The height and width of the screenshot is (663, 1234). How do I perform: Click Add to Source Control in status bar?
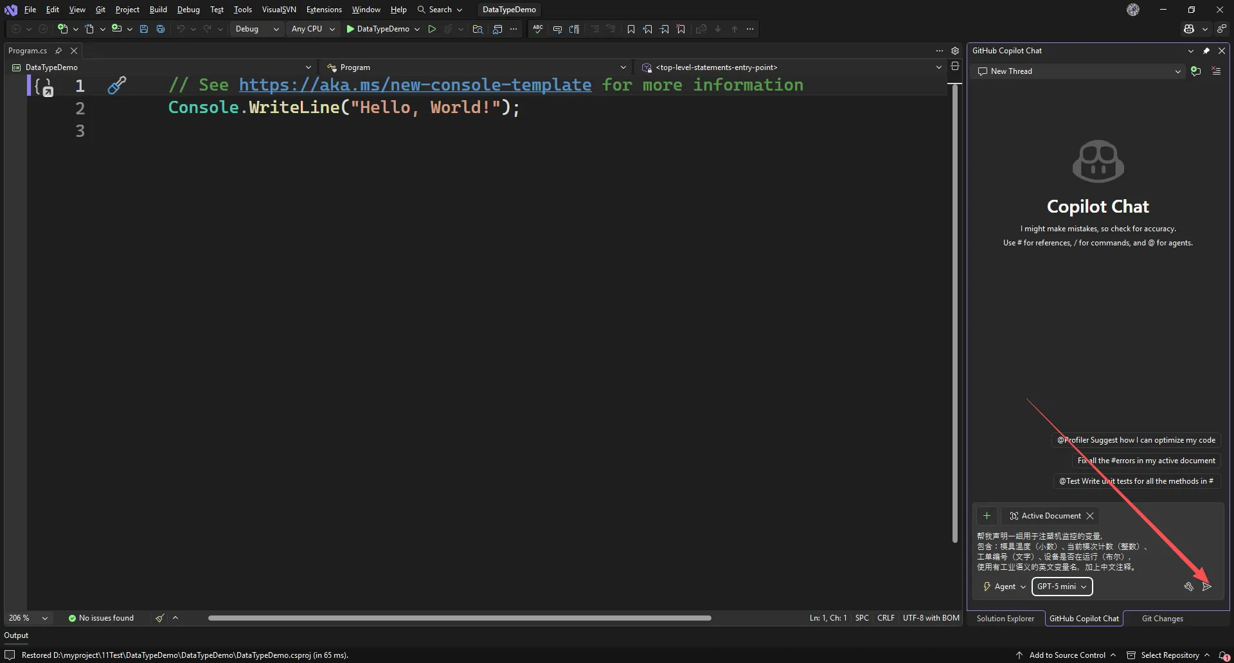(x=1066, y=655)
